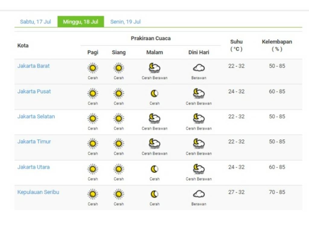Screen dimensions: 309x231
Task: Click Jakarta Pusat Dini Hari weather icon
Action: (x=199, y=94)
